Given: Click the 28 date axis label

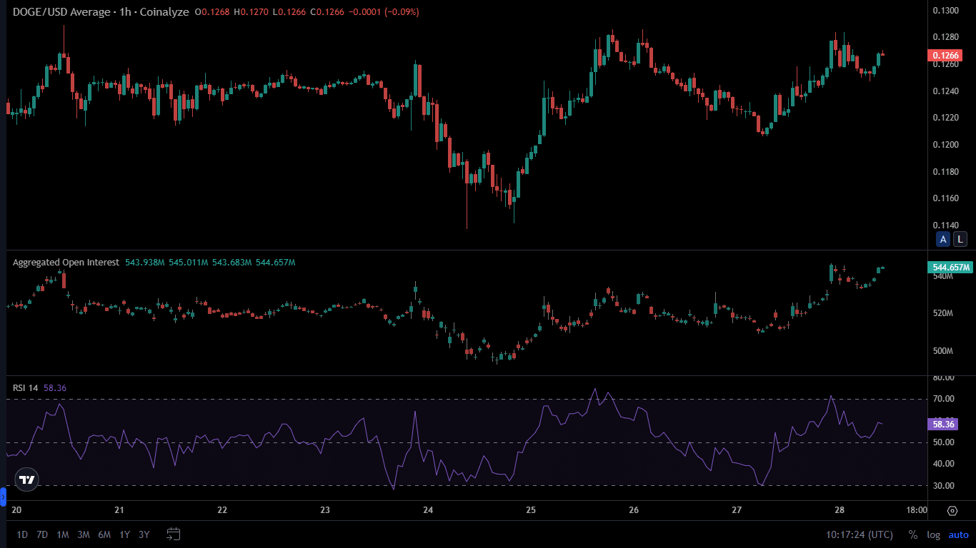Looking at the screenshot, I should pyautogui.click(x=840, y=511).
